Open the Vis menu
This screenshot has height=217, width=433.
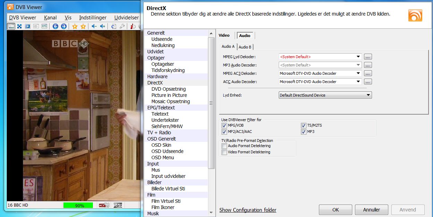pos(68,18)
